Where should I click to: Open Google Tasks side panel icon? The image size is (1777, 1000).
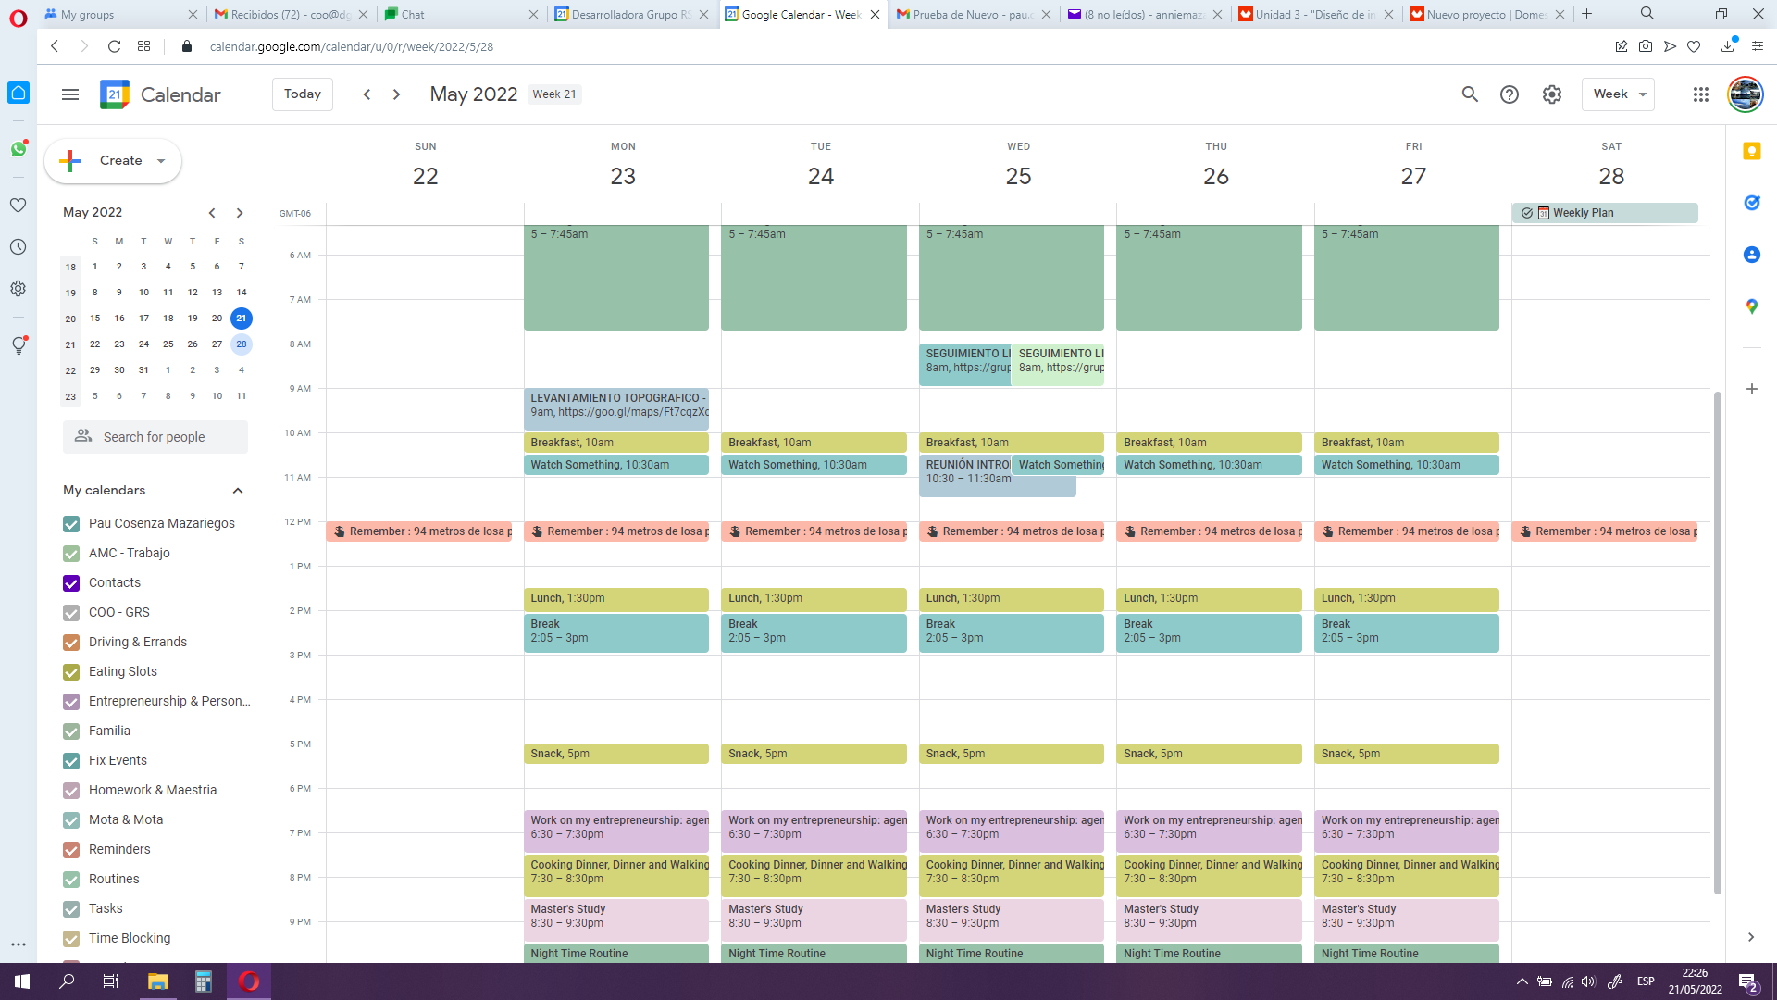click(x=1752, y=203)
